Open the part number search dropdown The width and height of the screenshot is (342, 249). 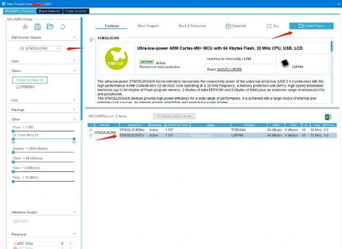[x=58, y=48]
